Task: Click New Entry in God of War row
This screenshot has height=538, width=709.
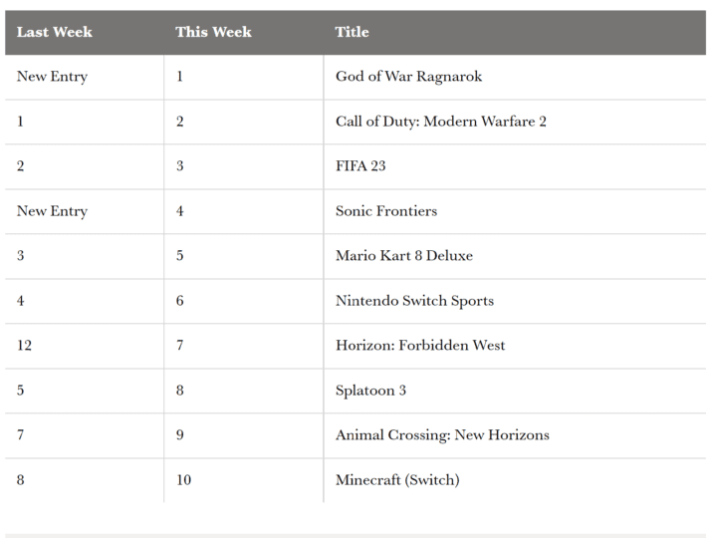Action: [52, 77]
